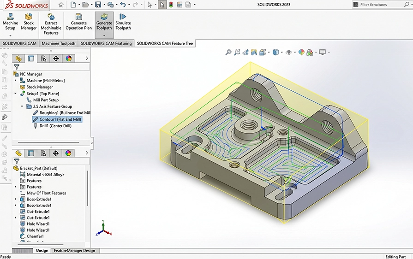The height and width of the screenshot is (259, 413).
Task: Click the Previous View icon
Action: click(x=245, y=53)
